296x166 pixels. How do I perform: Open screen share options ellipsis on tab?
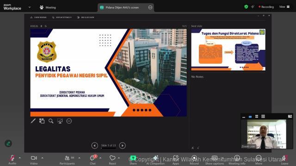click(x=150, y=7)
